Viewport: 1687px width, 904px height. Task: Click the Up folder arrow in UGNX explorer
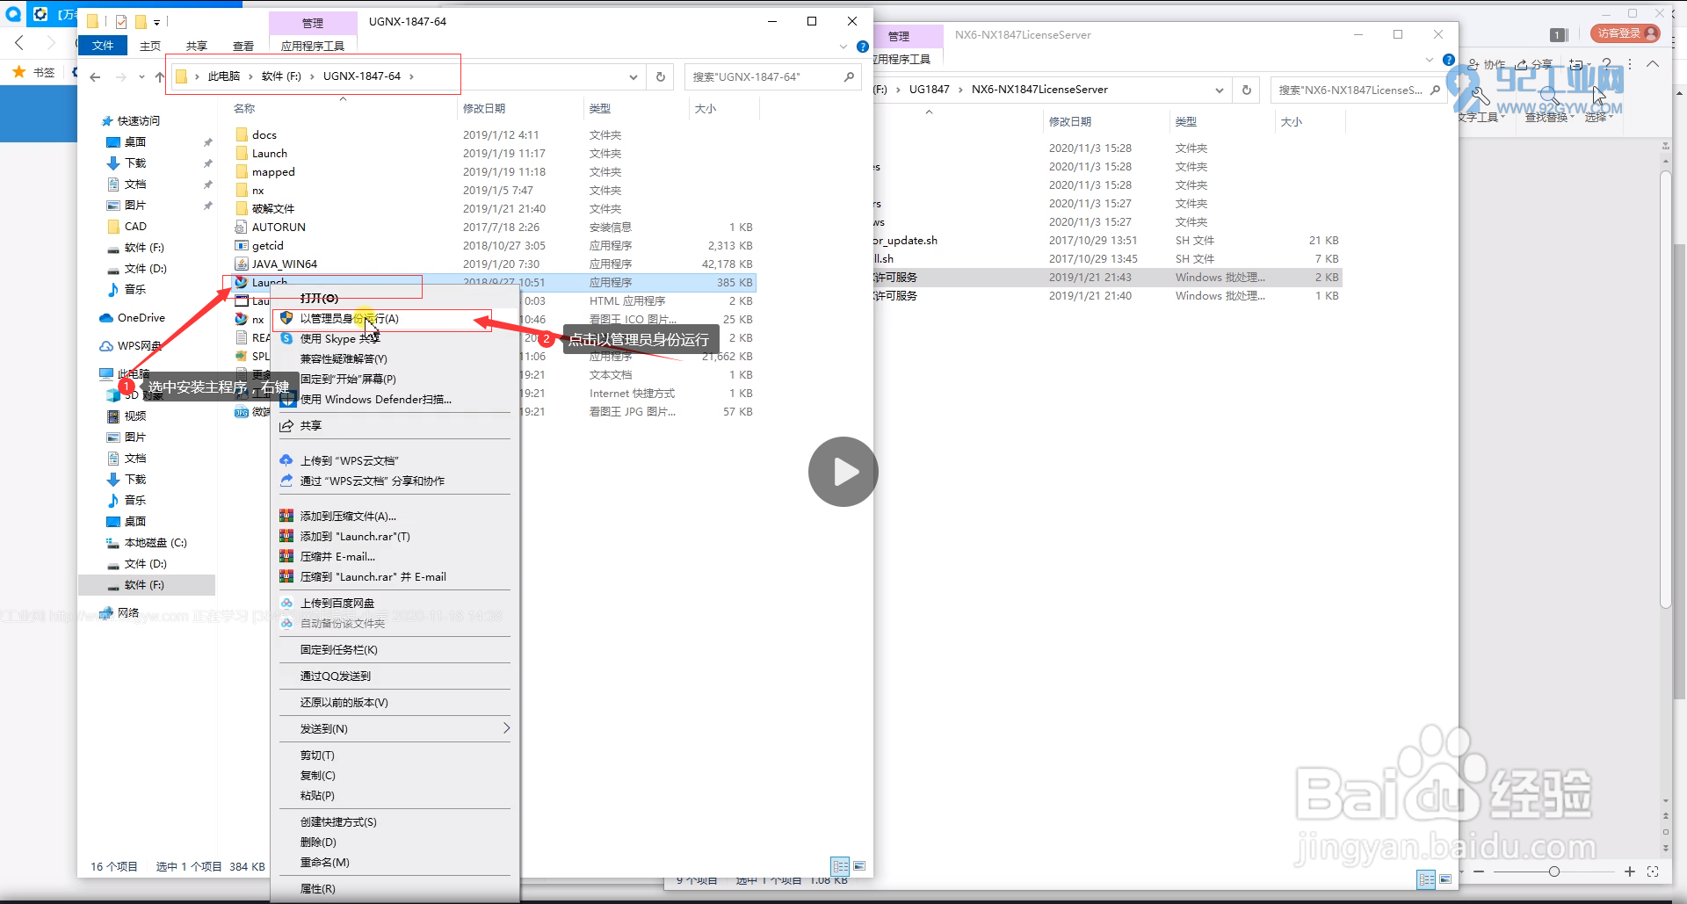click(159, 76)
